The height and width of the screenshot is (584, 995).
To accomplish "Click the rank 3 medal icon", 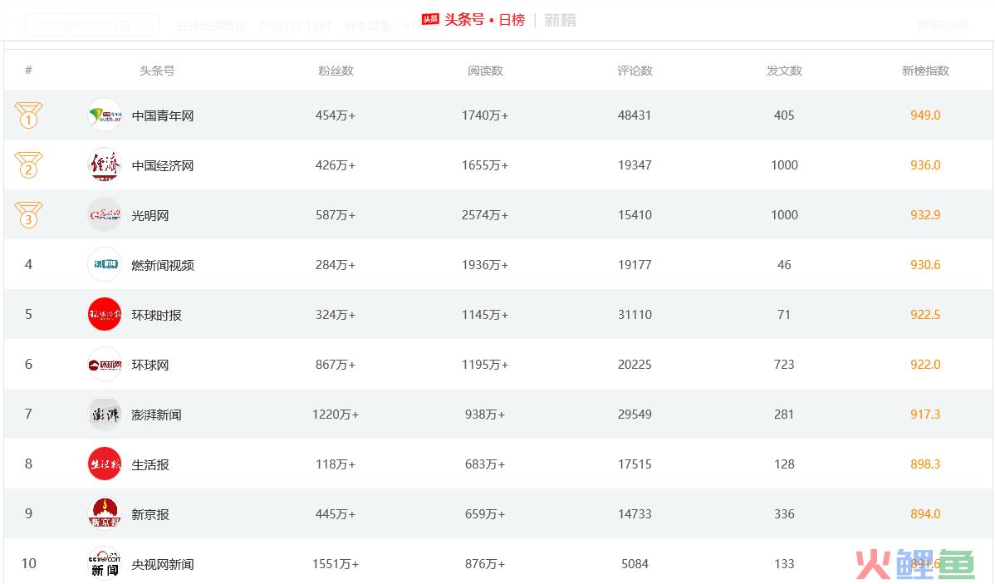I will point(28,214).
